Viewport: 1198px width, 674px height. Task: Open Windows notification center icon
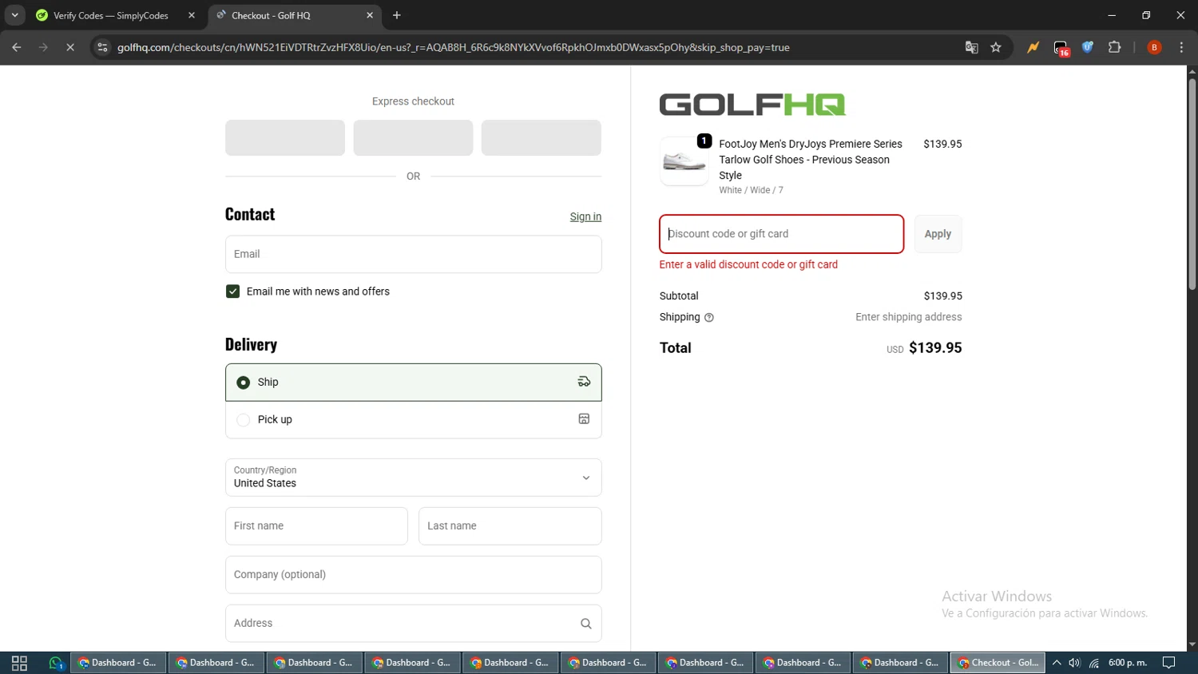click(1169, 663)
